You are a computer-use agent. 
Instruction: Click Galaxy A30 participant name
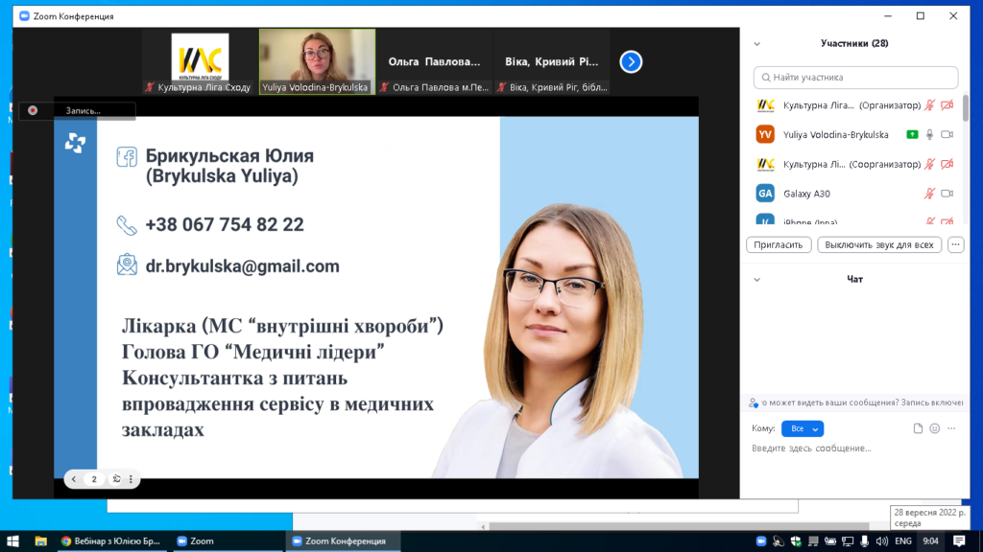tap(806, 194)
